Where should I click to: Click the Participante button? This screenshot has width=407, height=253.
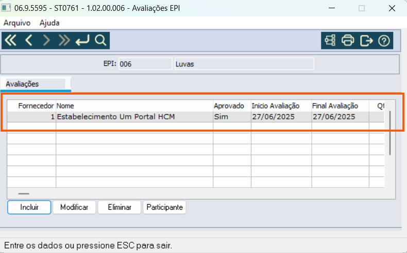164,207
